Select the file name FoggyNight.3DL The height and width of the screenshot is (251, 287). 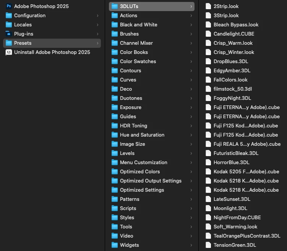pyautogui.click(x=232, y=98)
